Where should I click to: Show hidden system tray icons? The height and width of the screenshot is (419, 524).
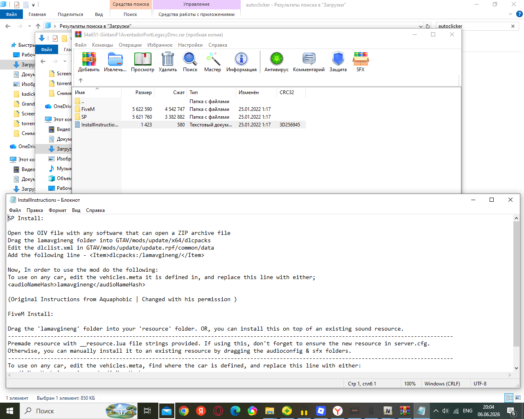click(x=436, y=411)
